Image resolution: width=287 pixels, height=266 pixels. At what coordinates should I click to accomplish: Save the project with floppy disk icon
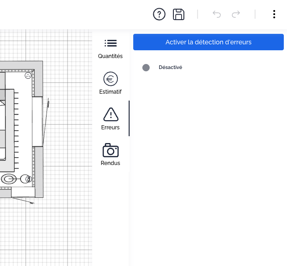179,14
